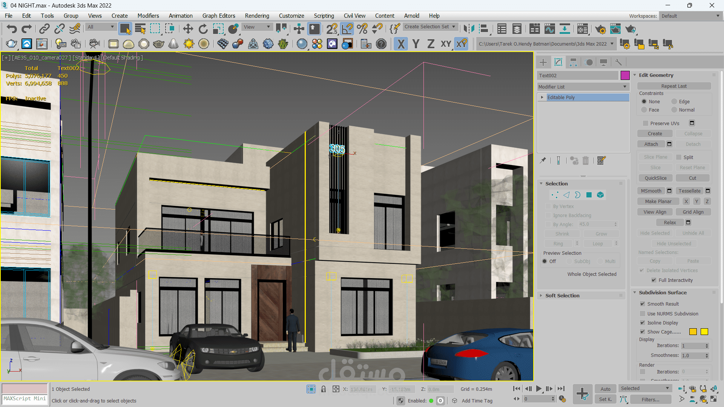This screenshot has height=407, width=724.
Task: Open the Graph Editors menu
Action: click(218, 16)
